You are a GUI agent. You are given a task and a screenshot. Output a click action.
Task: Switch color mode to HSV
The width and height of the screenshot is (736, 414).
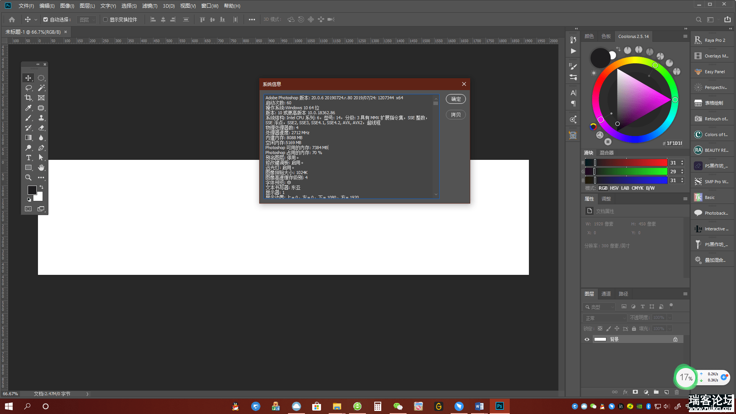point(614,188)
